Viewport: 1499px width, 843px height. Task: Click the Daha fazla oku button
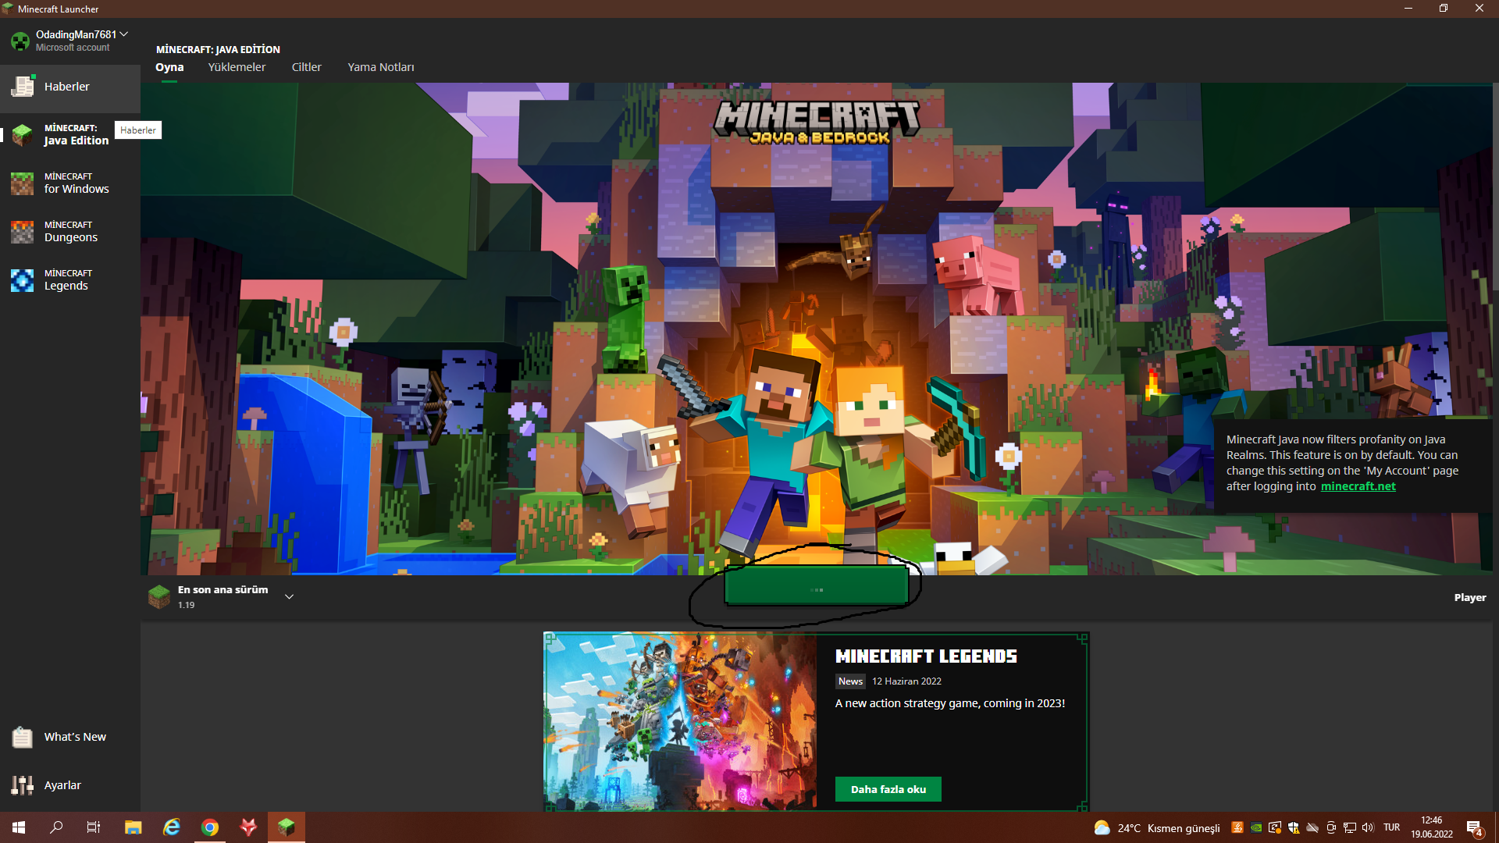[888, 789]
